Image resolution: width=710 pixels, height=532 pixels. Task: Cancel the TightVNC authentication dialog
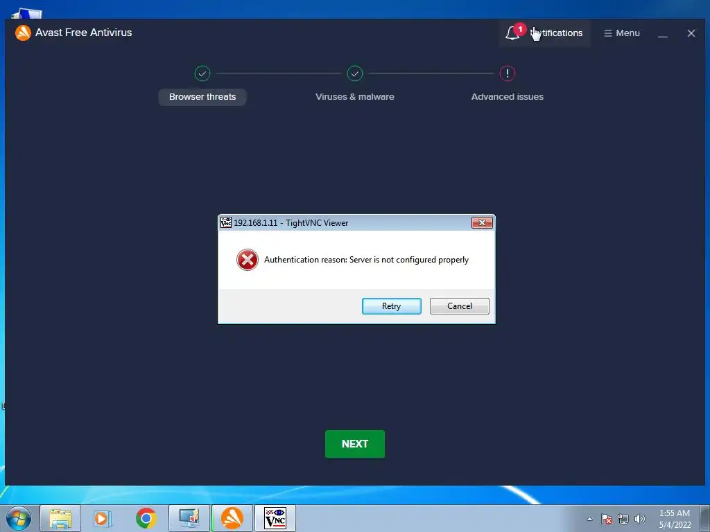coord(460,306)
